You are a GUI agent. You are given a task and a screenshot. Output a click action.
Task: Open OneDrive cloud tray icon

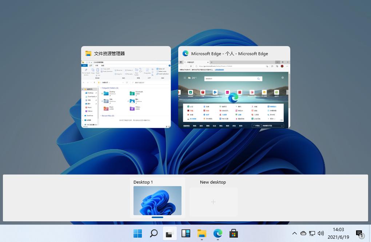click(x=303, y=233)
